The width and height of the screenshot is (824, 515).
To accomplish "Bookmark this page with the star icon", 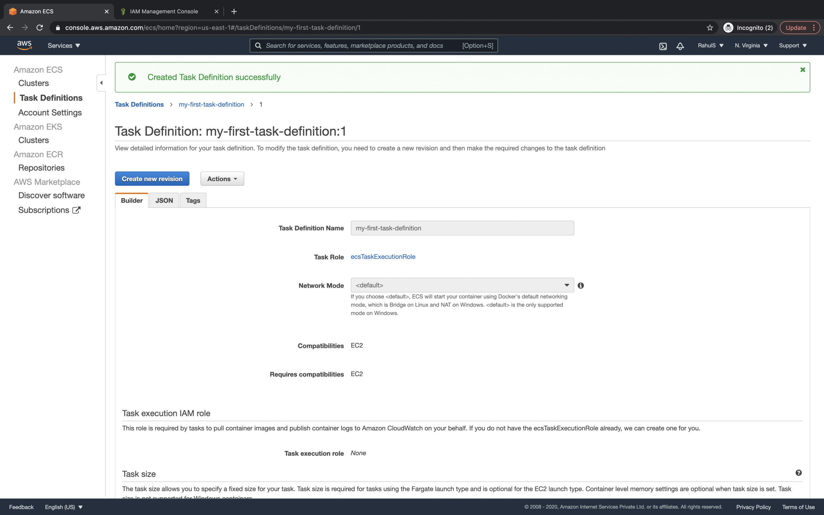I will coord(710,28).
